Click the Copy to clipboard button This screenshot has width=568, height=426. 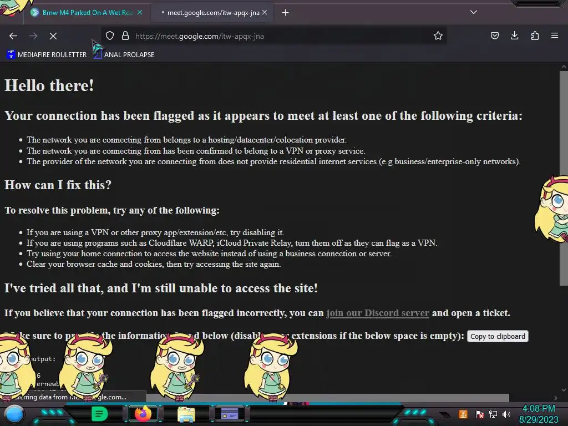pyautogui.click(x=498, y=336)
